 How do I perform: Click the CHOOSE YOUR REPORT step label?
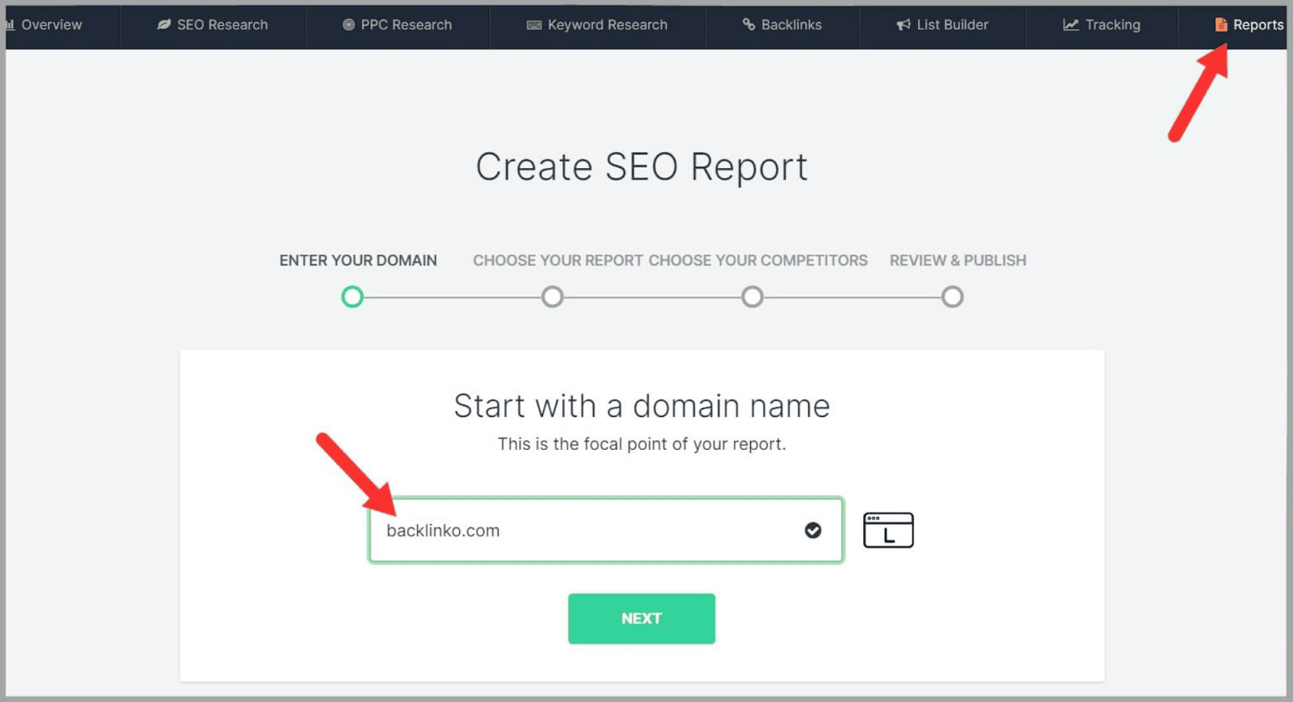[x=558, y=260]
